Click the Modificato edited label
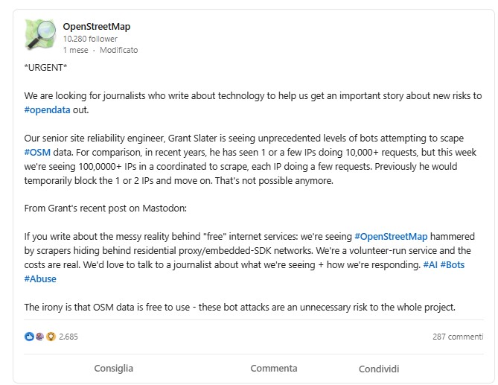 [x=118, y=50]
